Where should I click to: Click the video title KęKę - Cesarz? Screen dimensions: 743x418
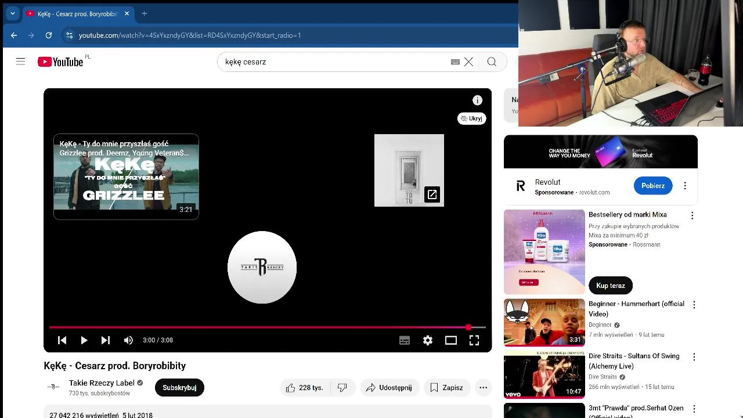115,366
